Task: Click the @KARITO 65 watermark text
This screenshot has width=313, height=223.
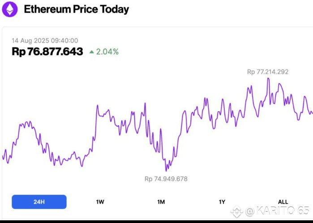Action: click(278, 211)
